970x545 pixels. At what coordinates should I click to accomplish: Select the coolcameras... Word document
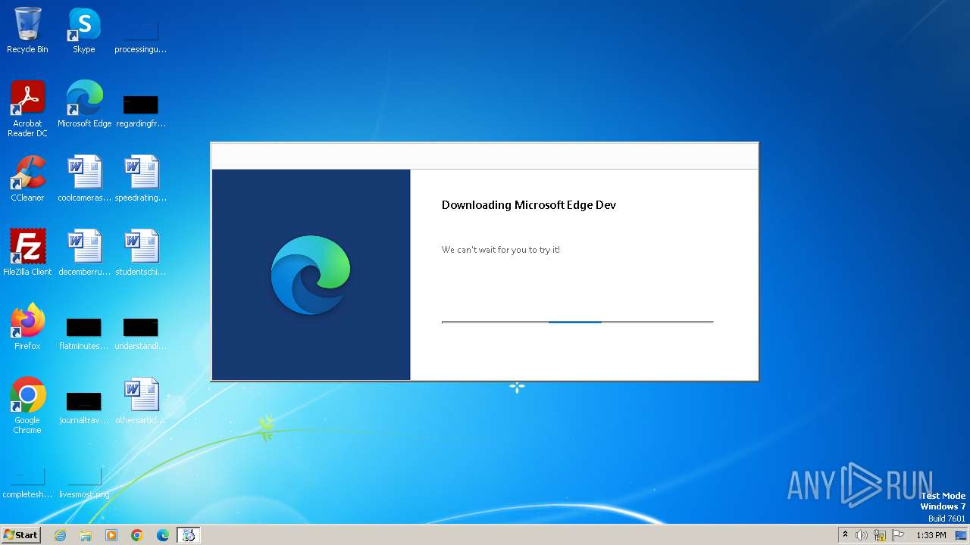(x=84, y=179)
